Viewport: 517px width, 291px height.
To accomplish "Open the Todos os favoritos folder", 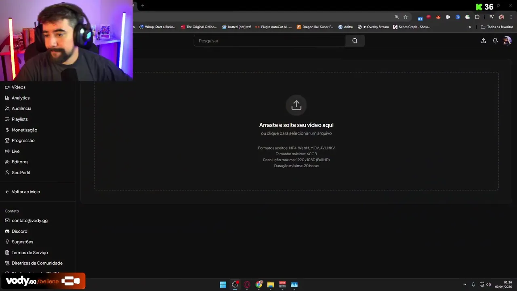I will click(497, 27).
